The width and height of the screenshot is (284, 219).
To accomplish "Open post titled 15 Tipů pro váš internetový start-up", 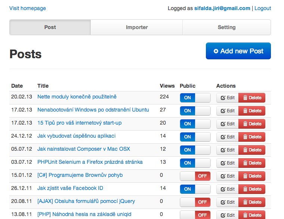I will [79, 123].
